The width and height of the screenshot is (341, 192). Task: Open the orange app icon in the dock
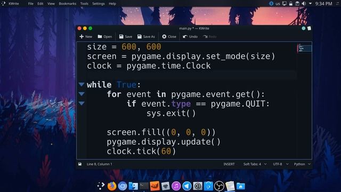[x=155, y=186]
